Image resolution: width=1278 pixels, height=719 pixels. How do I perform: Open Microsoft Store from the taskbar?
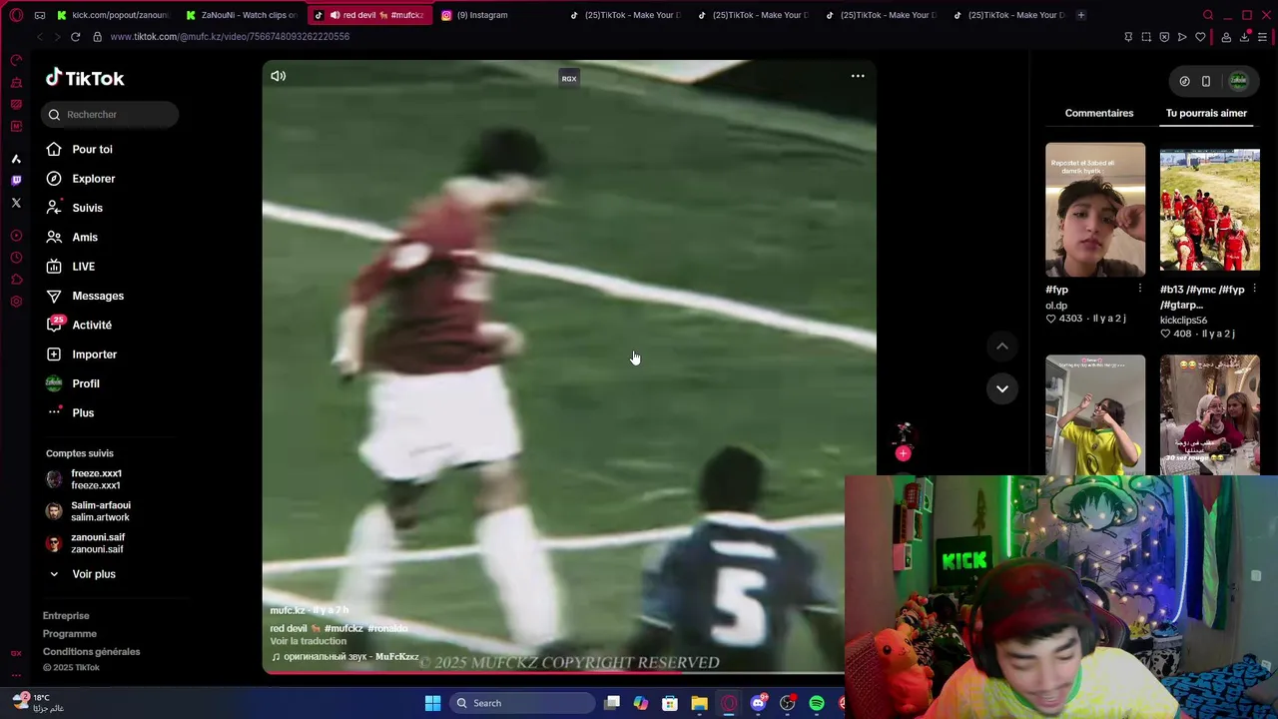point(670,703)
